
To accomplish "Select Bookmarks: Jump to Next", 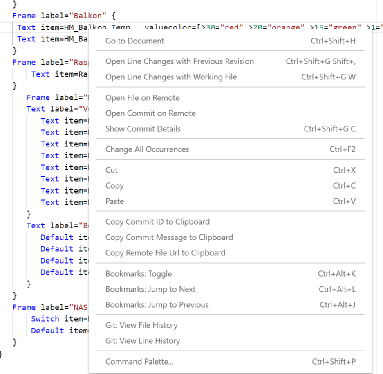I will (150, 289).
